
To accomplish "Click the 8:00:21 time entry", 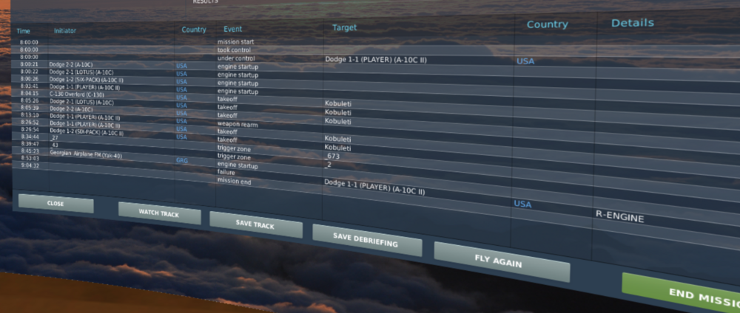I will point(30,64).
